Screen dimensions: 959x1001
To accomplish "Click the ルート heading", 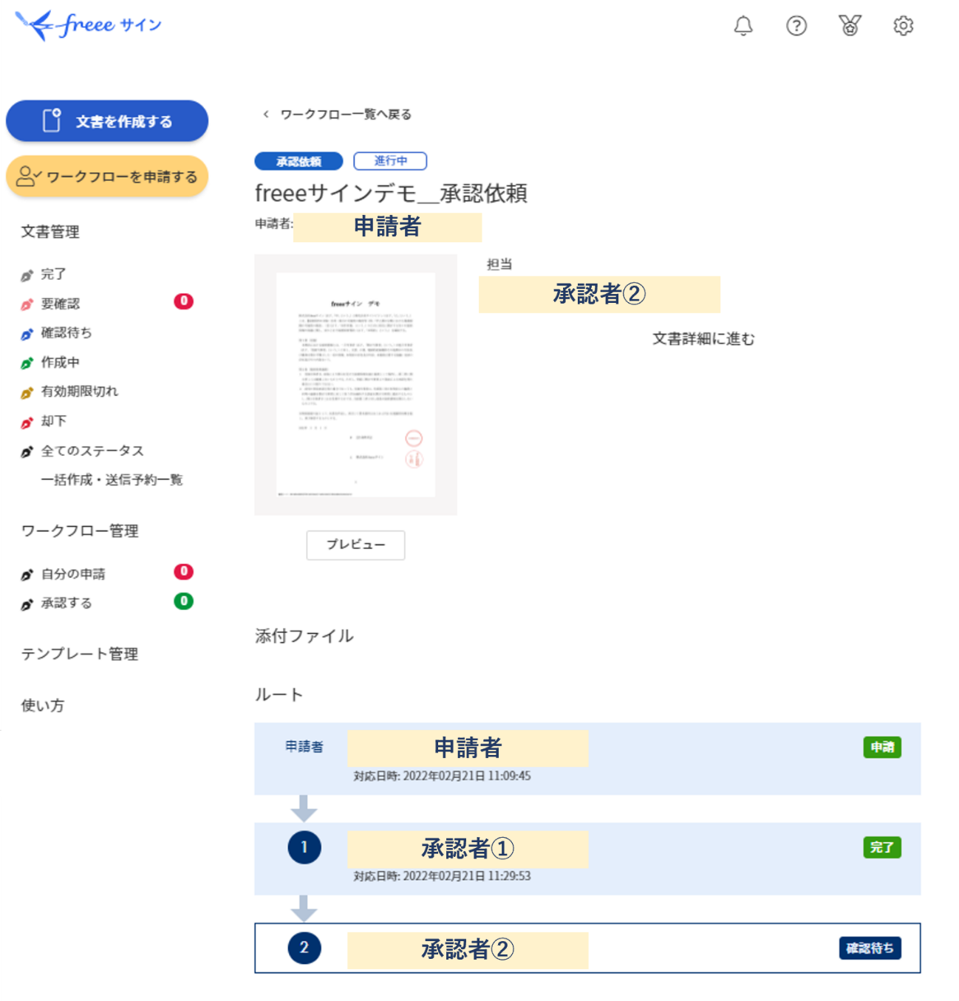I will coord(279,694).
